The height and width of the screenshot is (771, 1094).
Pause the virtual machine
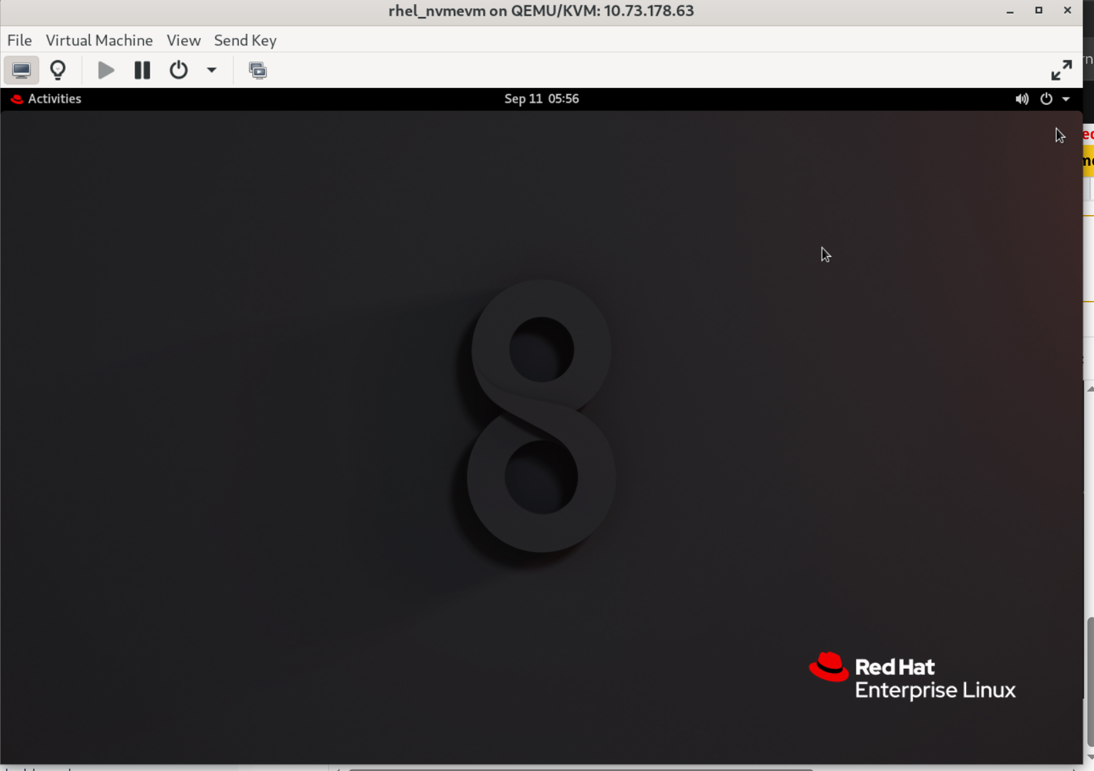142,70
